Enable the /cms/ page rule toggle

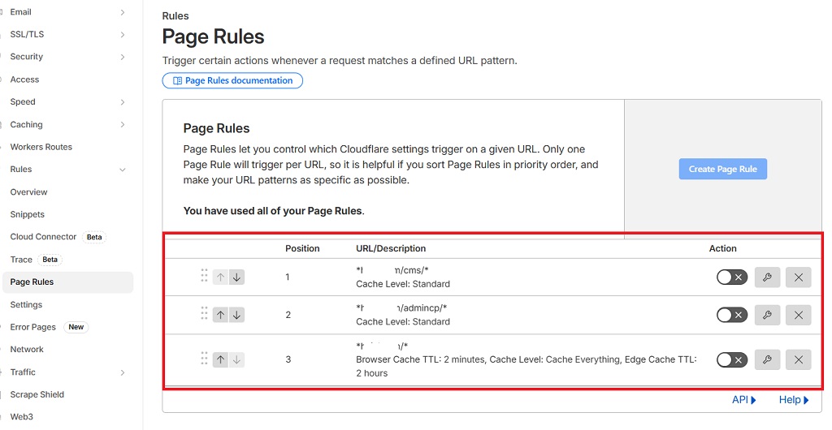[731, 277]
